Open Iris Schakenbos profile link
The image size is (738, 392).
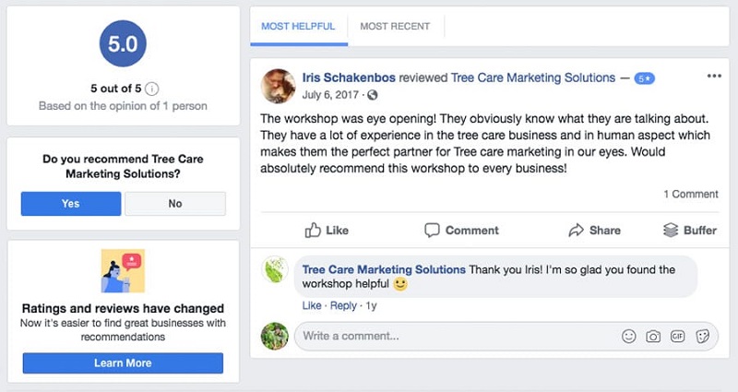[x=349, y=77]
